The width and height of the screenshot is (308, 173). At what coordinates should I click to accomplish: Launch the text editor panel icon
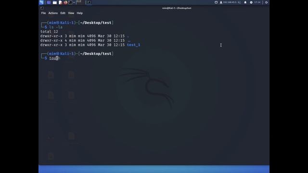(60, 2)
